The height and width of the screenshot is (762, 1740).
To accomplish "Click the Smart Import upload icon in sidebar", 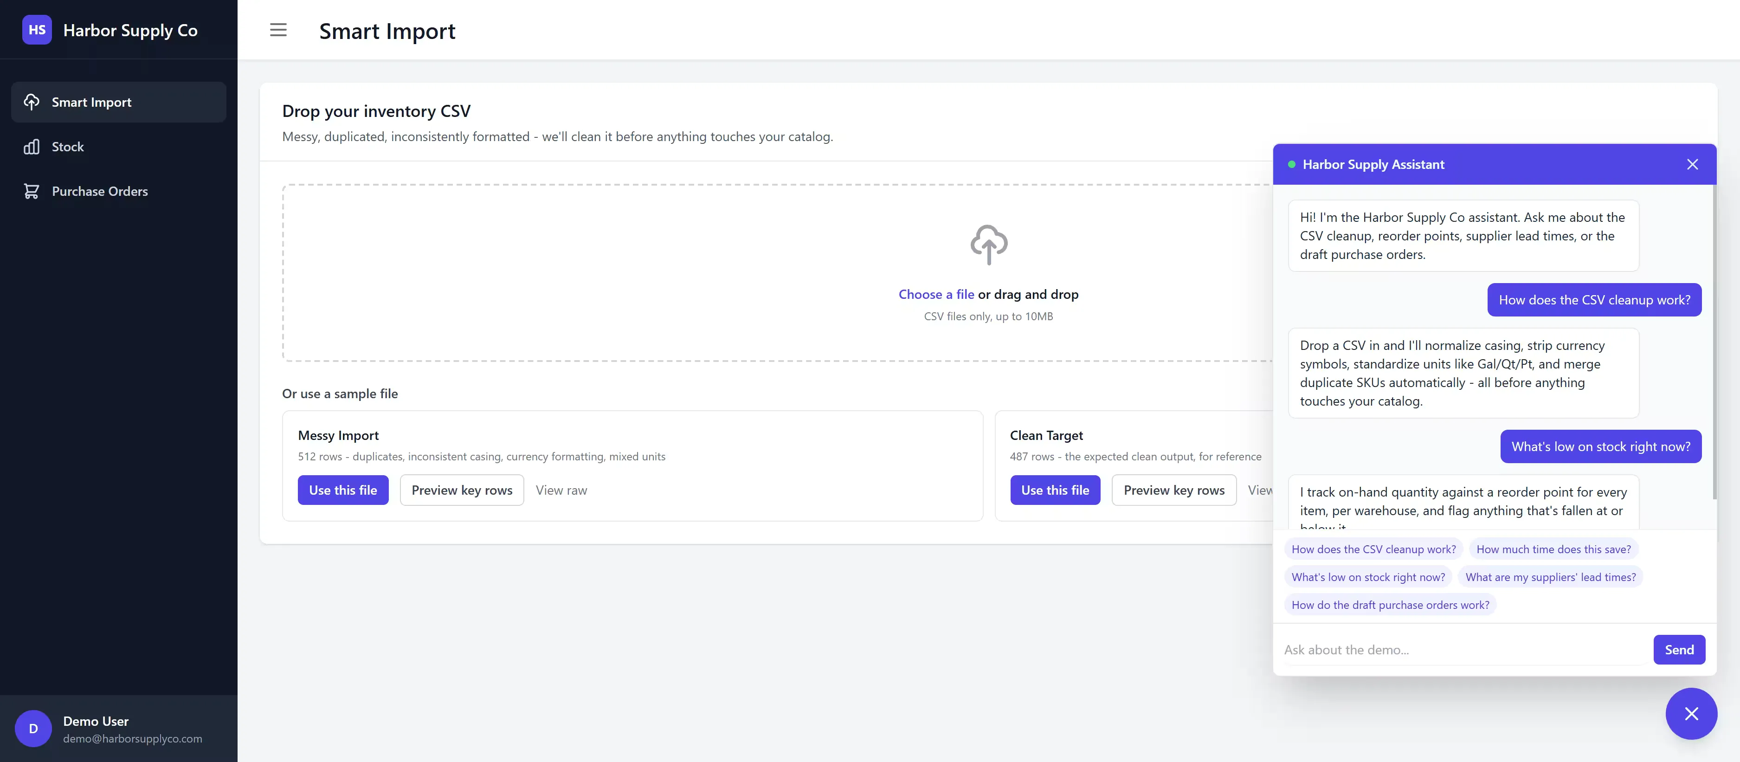I will pos(31,102).
